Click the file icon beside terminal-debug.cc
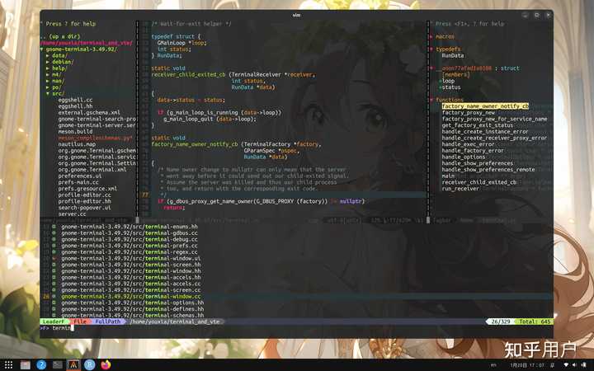Viewport: 594px width, 371px height. (x=54, y=240)
